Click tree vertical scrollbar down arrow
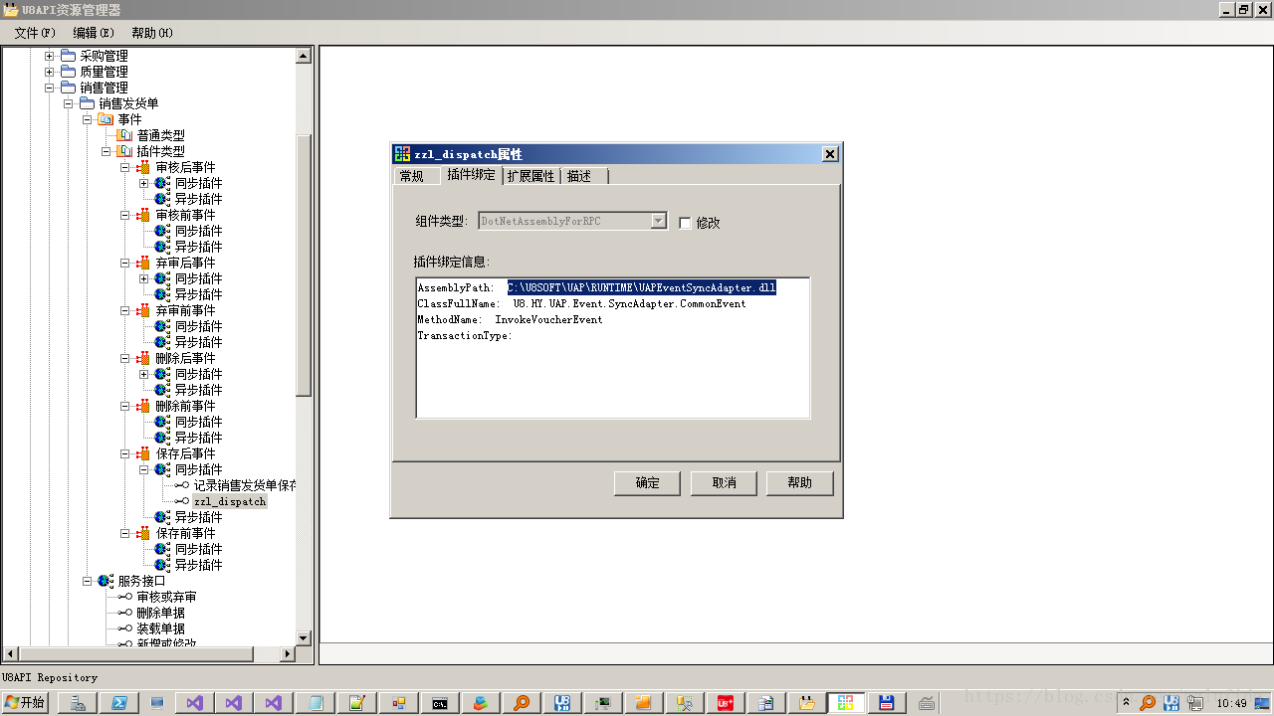1274x716 pixels. [x=304, y=637]
